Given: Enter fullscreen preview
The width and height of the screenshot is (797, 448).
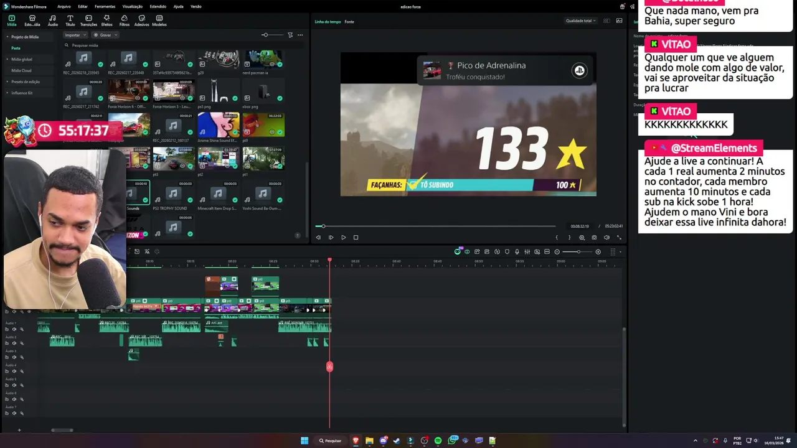Looking at the screenshot, I should tap(619, 237).
